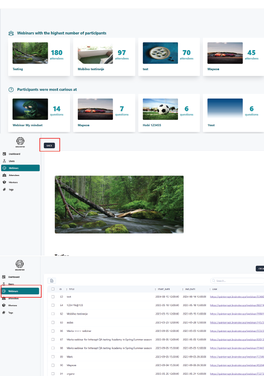This screenshot has width=264, height=376.
Task: Click the magnifier icon in the table search box
Action: (x=214, y=281)
